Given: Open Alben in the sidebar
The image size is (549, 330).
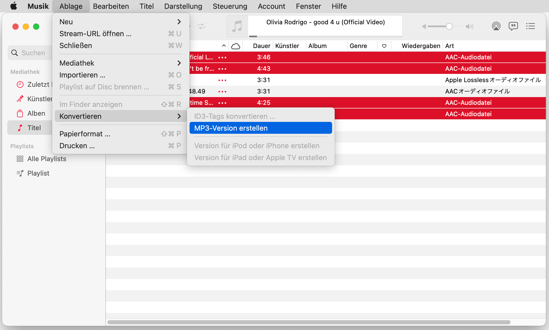Looking at the screenshot, I should pyautogui.click(x=36, y=113).
